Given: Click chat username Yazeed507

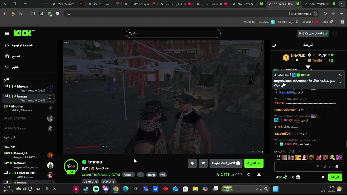Looking at the screenshot, I should 282,134.
